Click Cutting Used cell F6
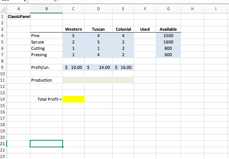The height and width of the screenshot is (159, 229). pos(145,48)
